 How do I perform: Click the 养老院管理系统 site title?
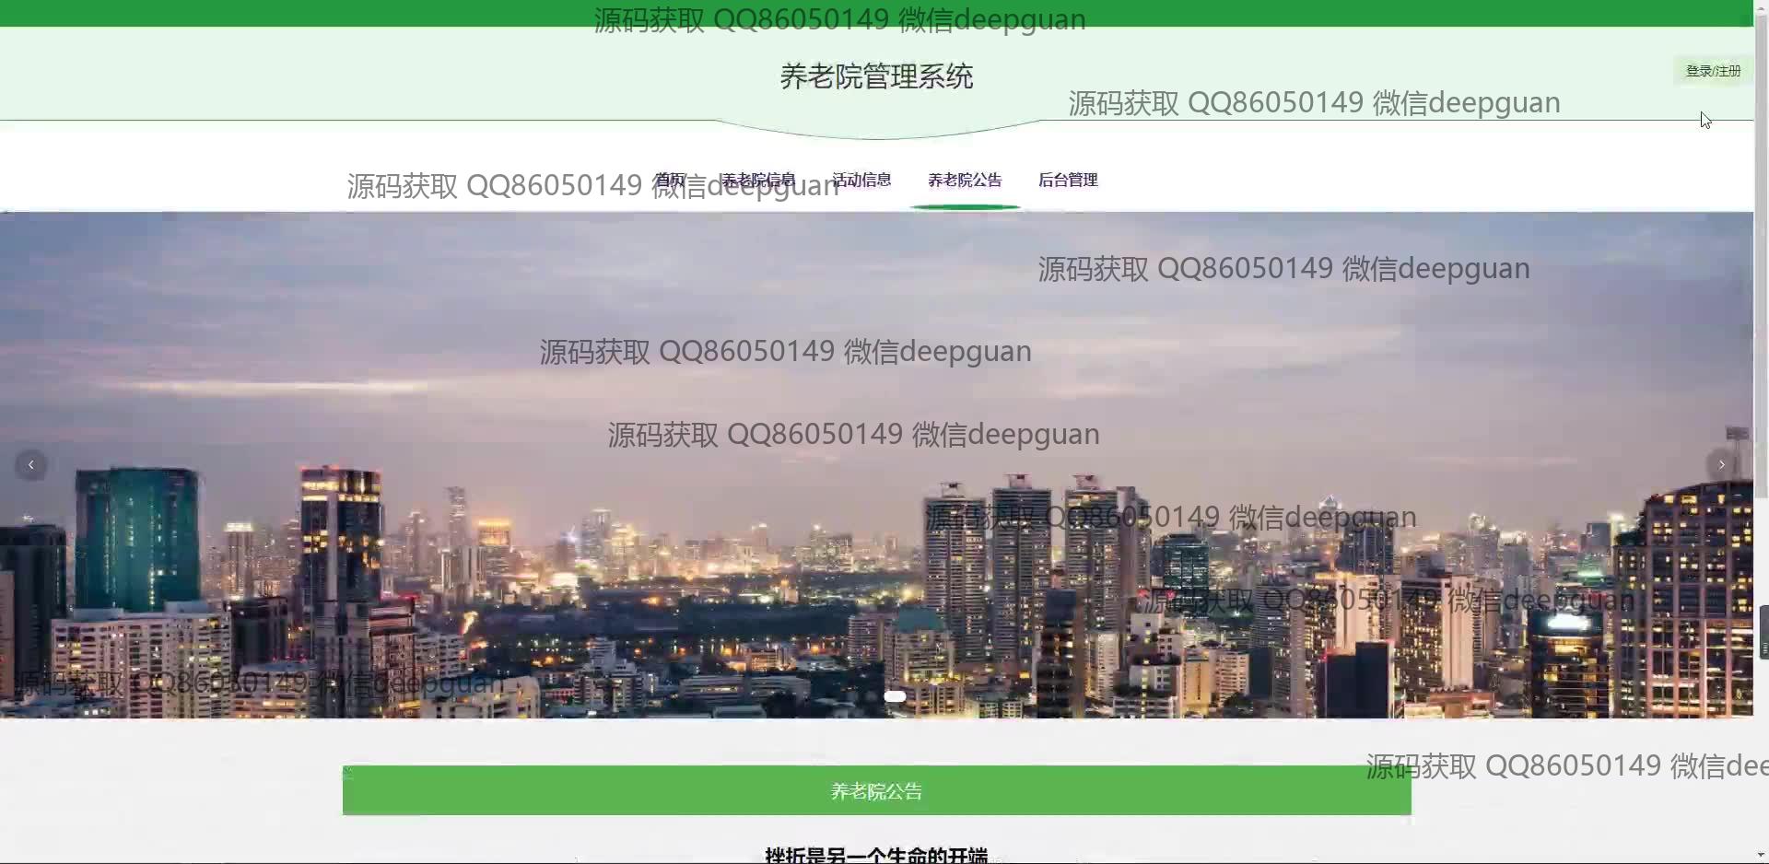pos(876,76)
